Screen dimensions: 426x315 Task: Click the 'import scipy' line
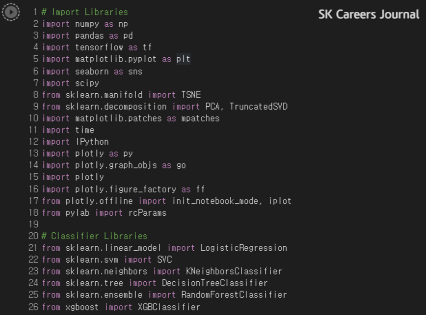(x=70, y=83)
